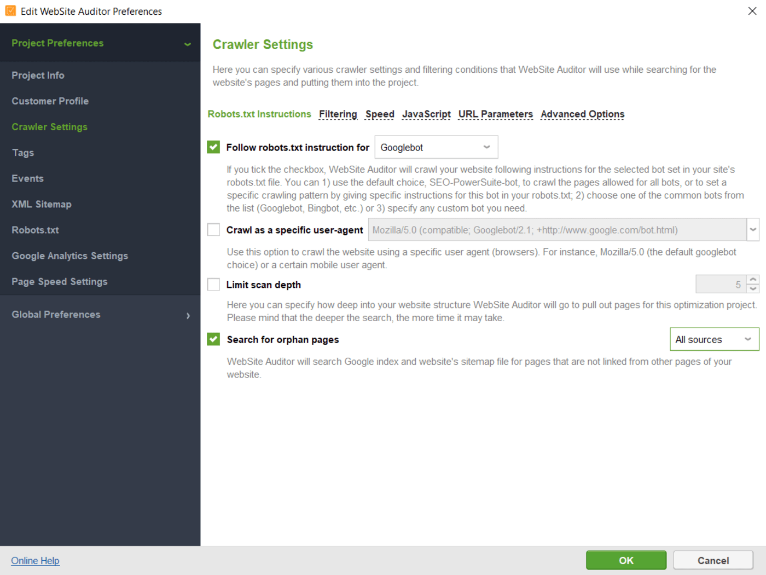Viewport: 766px width, 575px height.
Task: Open the JavaScript settings tab
Action: 426,114
